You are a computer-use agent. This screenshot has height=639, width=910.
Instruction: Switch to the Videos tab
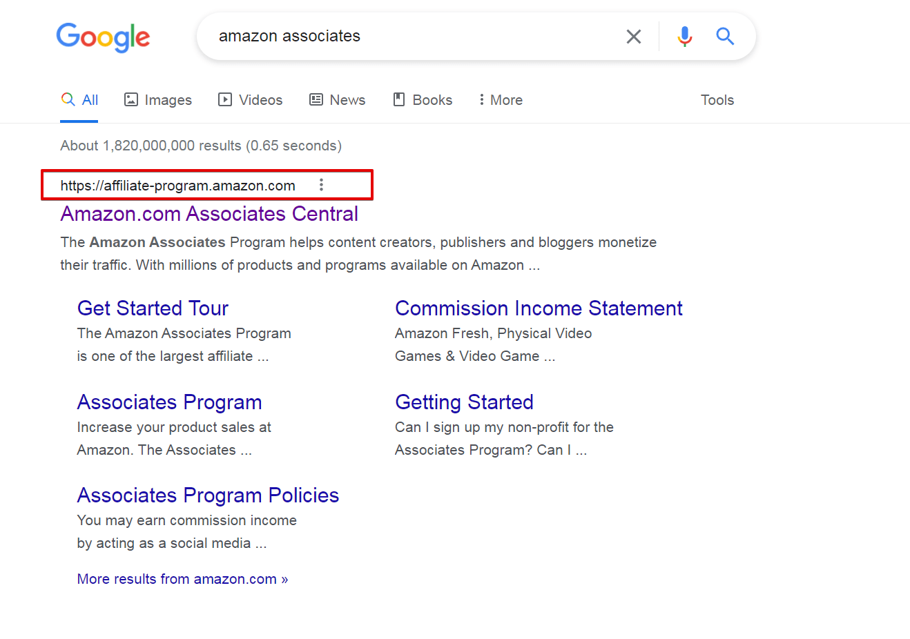pyautogui.click(x=251, y=100)
